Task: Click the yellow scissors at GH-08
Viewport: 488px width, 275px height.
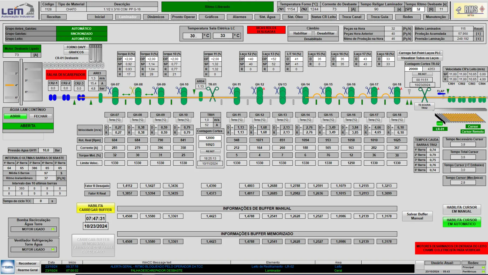Action: pos(132,91)
